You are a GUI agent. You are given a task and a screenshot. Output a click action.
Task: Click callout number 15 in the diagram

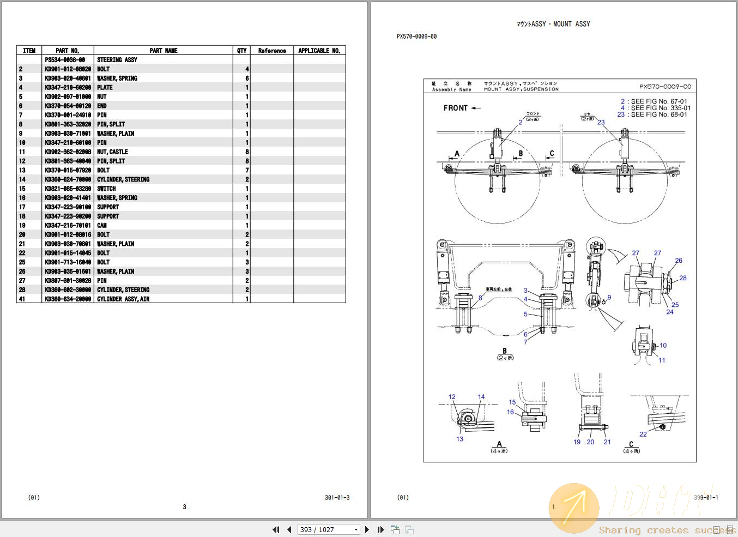pyautogui.click(x=512, y=402)
